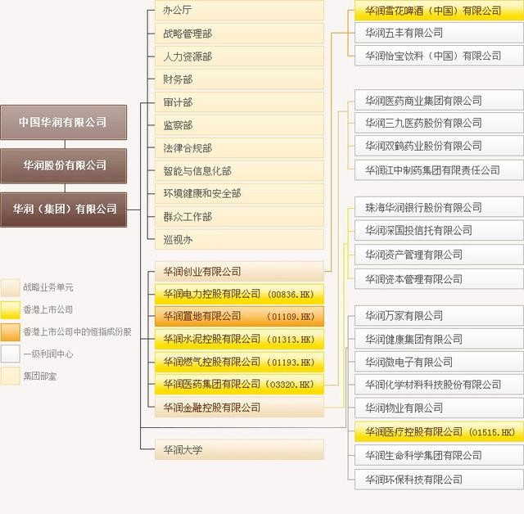Open 华润电力控股有限公司 (00836.HK)
The image size is (524, 514).
239,294
